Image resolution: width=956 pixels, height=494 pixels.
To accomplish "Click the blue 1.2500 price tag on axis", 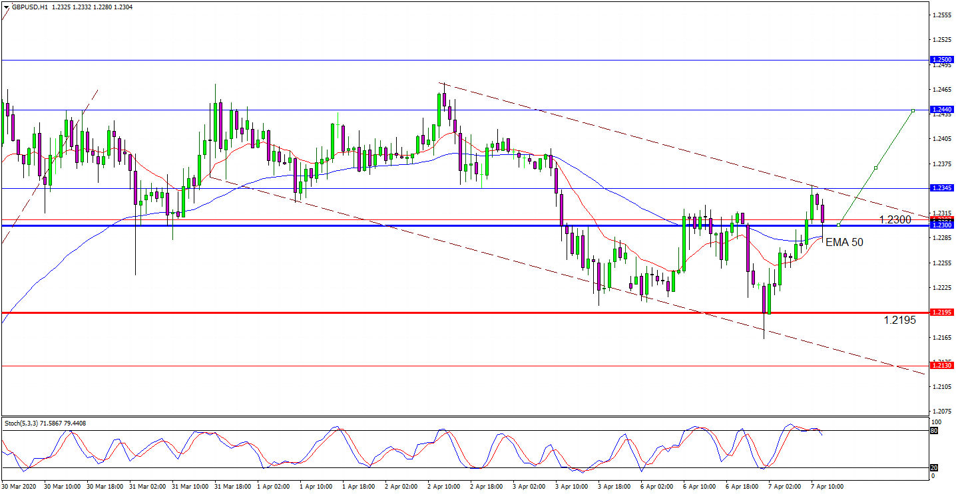I will 942,59.
